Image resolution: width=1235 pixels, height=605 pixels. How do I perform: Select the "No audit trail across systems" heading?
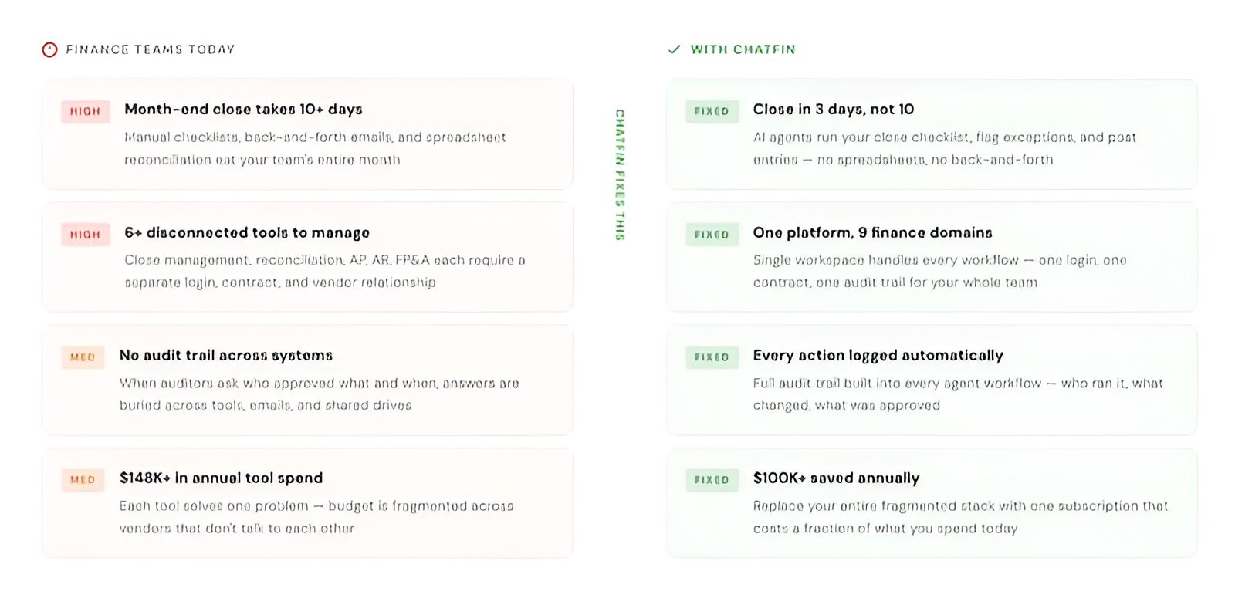226,356
